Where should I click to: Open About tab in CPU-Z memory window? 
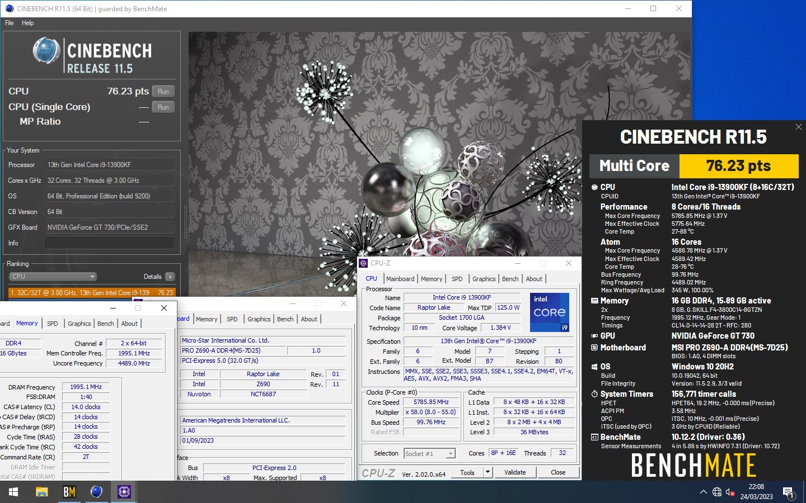click(x=129, y=324)
